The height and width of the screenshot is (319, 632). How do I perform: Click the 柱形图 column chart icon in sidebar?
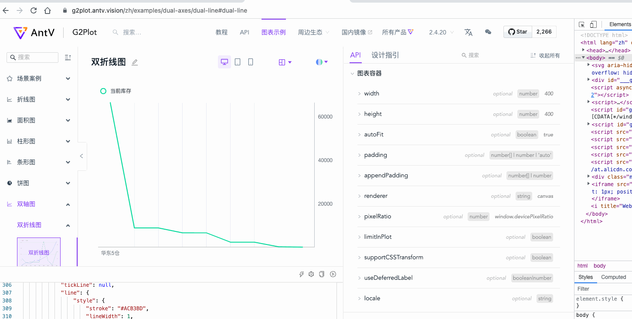pos(10,141)
